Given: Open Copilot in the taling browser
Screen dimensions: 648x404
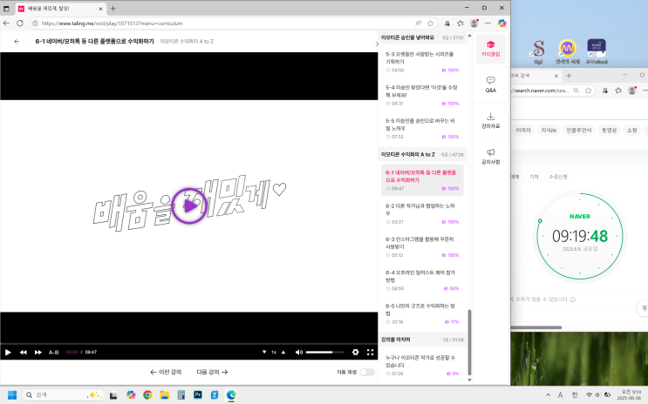Looking at the screenshot, I should pyautogui.click(x=501, y=24).
